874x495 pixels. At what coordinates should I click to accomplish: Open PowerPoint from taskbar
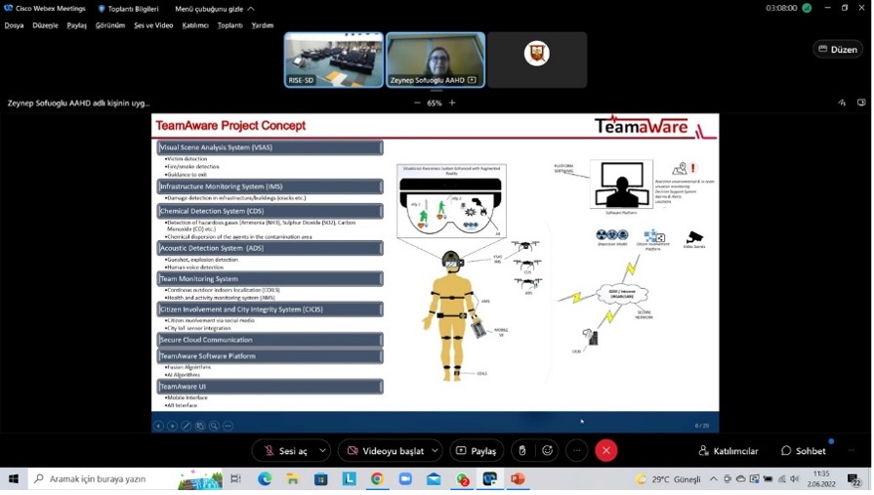coord(518,478)
